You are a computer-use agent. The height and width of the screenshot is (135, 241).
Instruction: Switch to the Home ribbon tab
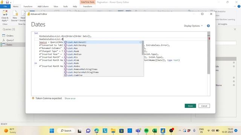point(15,6)
